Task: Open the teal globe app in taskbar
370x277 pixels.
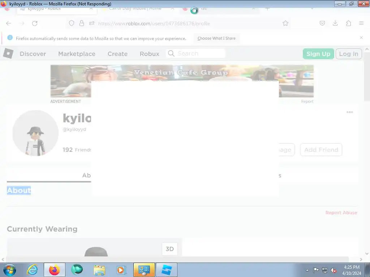Action: 77,270
